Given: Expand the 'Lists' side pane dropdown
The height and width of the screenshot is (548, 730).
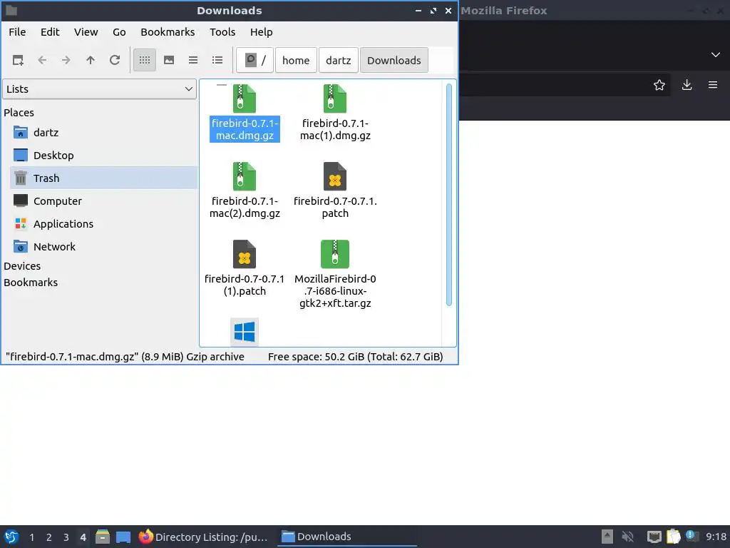Looking at the screenshot, I should coord(100,89).
